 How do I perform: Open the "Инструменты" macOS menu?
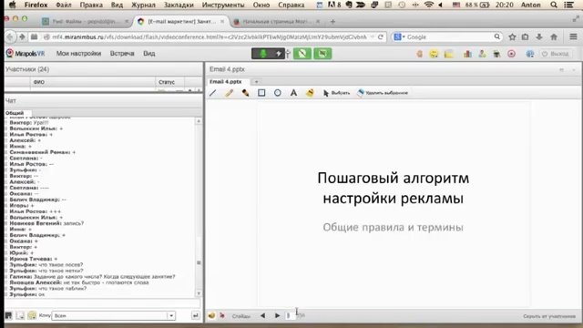click(x=223, y=5)
